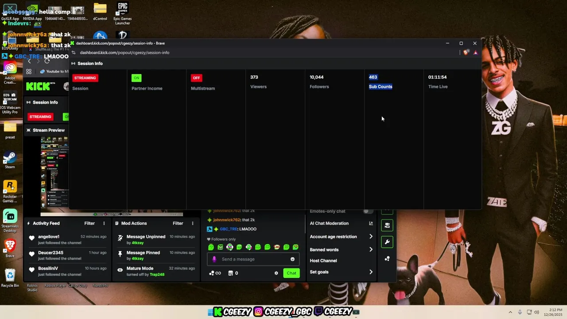The height and width of the screenshot is (319, 567).
Task: Click angellove1 in Activity Feed
Action: coord(49,237)
